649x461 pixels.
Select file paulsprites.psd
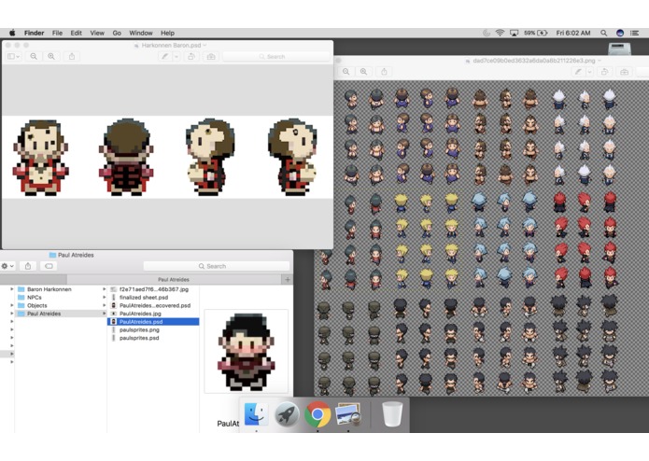pyautogui.click(x=153, y=338)
